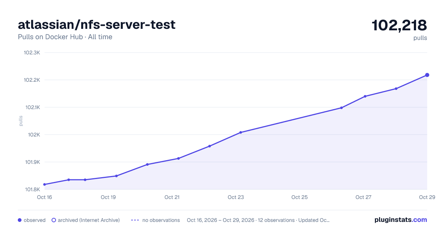
Task: Click the dashed no observations legend marker
Action: tap(135, 220)
